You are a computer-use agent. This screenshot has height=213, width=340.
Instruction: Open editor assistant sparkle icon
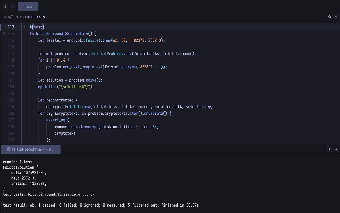(x=336, y=17)
